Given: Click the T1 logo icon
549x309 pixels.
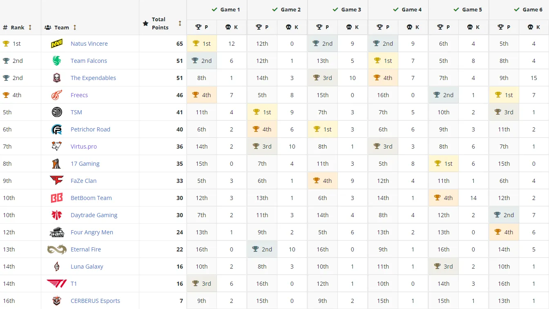Looking at the screenshot, I should pos(57,284).
